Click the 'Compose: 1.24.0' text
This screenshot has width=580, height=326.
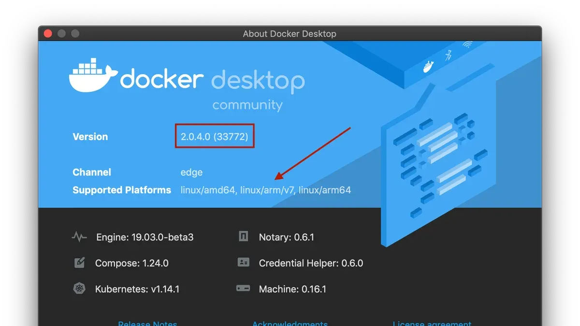tap(132, 263)
